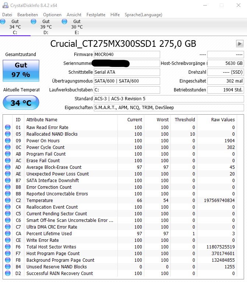
Task: Click the Übertragungsmodus field SATA/600
Action: click(x=127, y=81)
